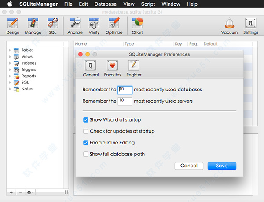Click the sidebar resize grip handle
This screenshot has height=202, width=264.
click(66, 192)
